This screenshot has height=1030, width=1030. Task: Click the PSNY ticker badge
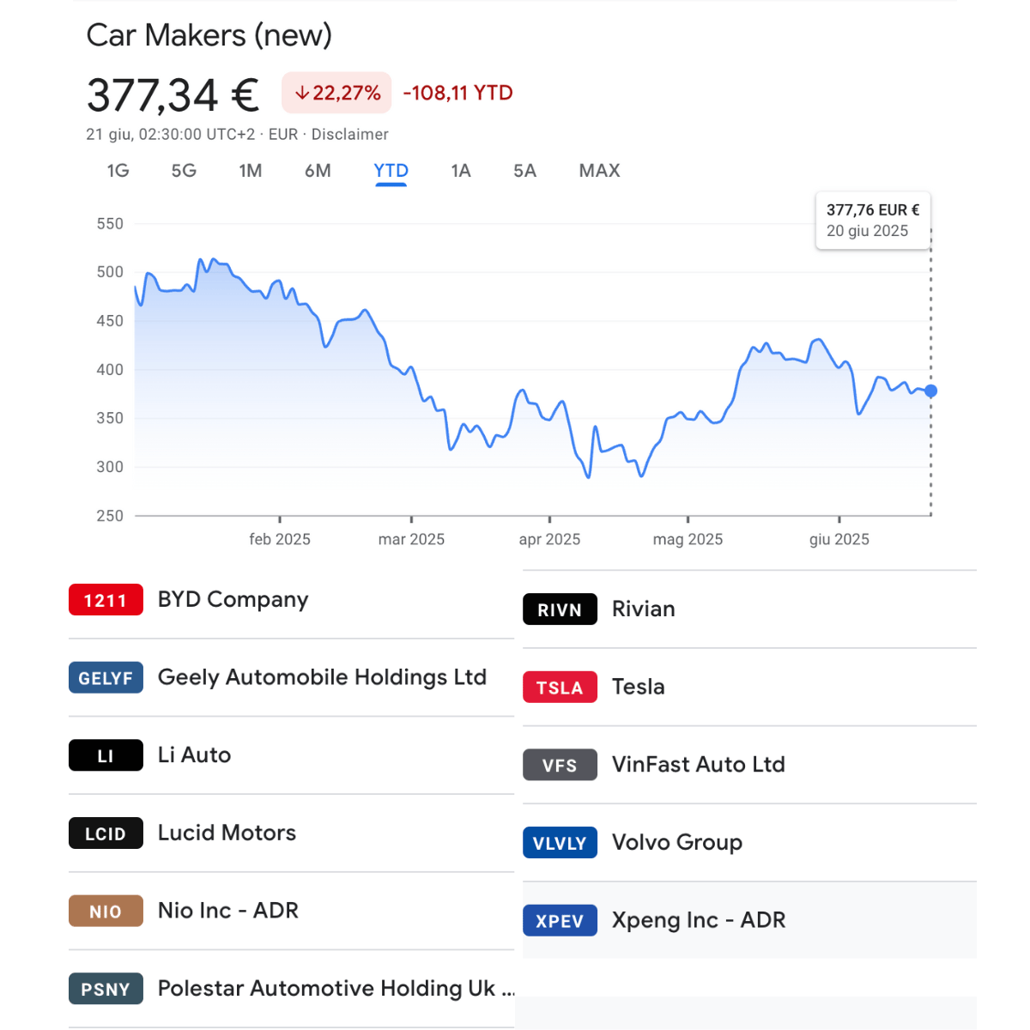coord(106,989)
